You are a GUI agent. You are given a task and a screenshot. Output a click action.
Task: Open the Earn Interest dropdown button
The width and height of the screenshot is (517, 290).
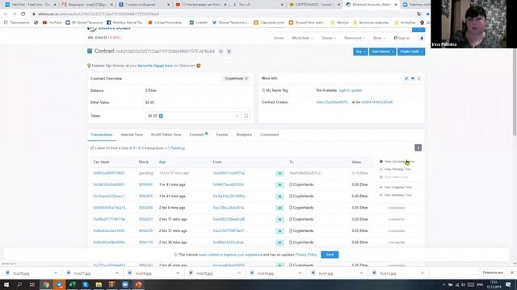[x=382, y=52]
